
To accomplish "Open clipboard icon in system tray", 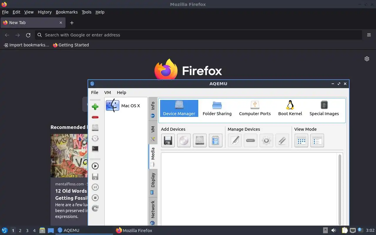I will [345, 231].
